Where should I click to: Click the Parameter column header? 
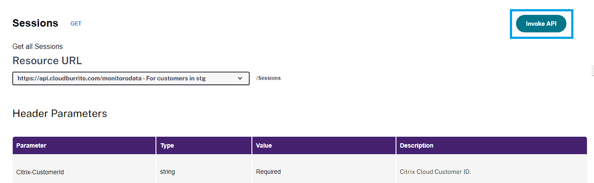tap(31, 145)
